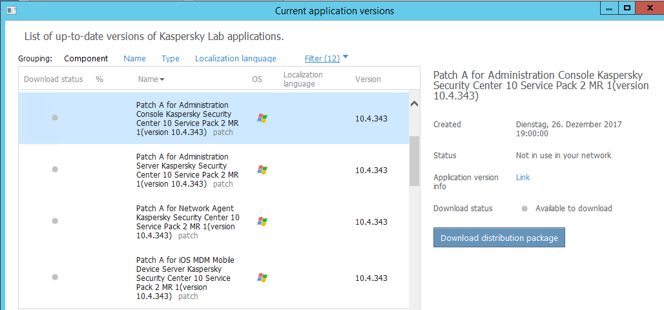Group list by Localization language
The width and height of the screenshot is (664, 310).
[235, 59]
